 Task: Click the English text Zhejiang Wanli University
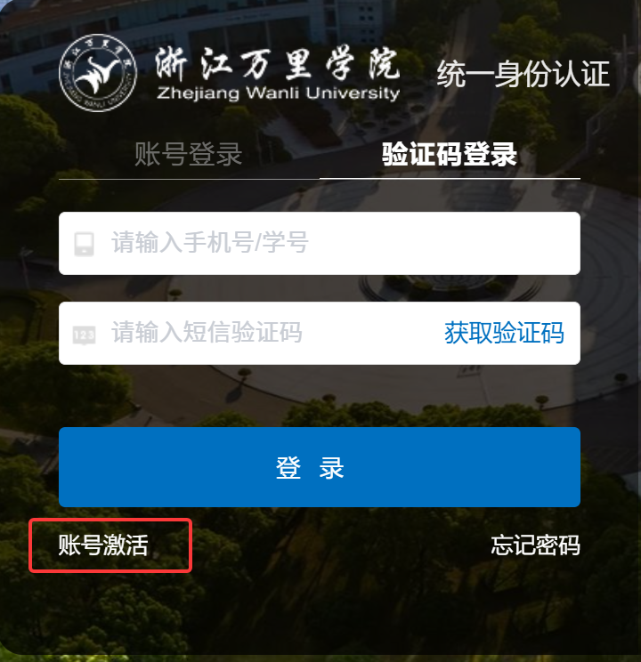tap(278, 93)
